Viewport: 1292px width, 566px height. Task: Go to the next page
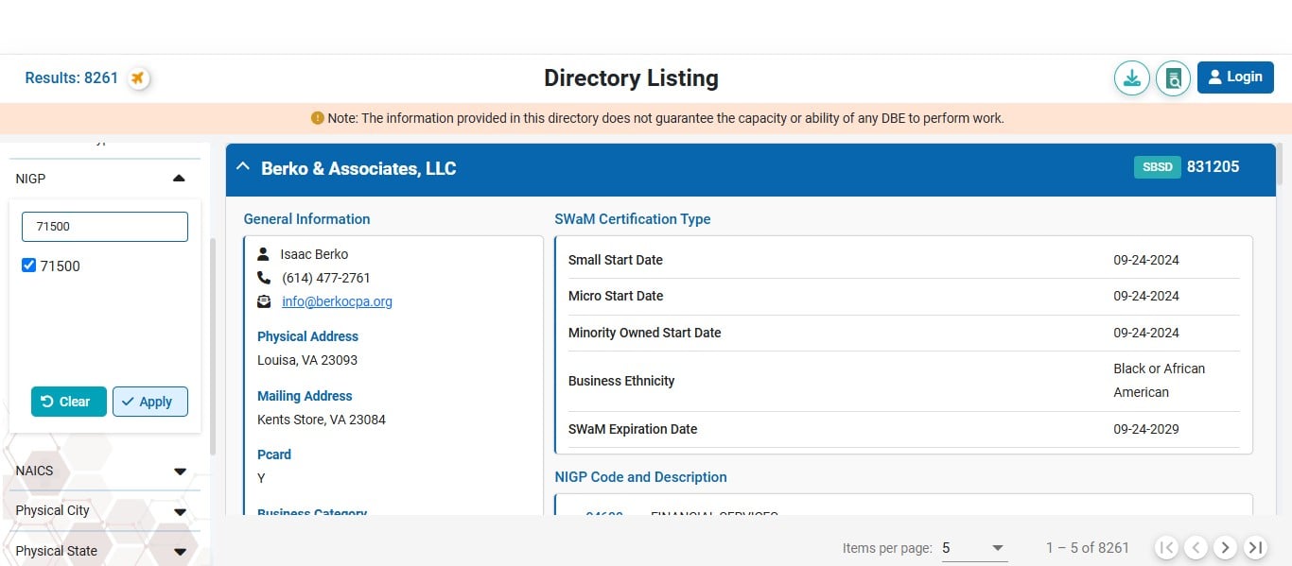tap(1226, 547)
